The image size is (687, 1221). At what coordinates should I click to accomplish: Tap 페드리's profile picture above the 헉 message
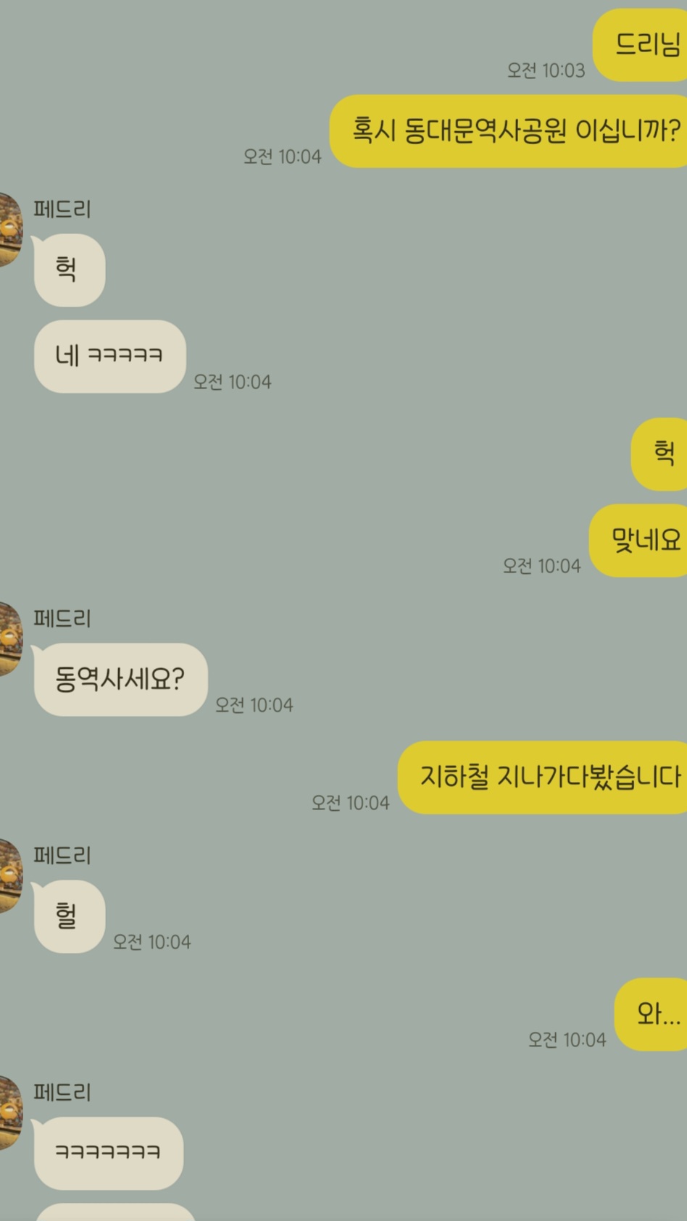pyautogui.click(x=10, y=230)
